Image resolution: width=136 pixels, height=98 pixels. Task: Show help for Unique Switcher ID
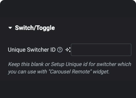pos(60,50)
